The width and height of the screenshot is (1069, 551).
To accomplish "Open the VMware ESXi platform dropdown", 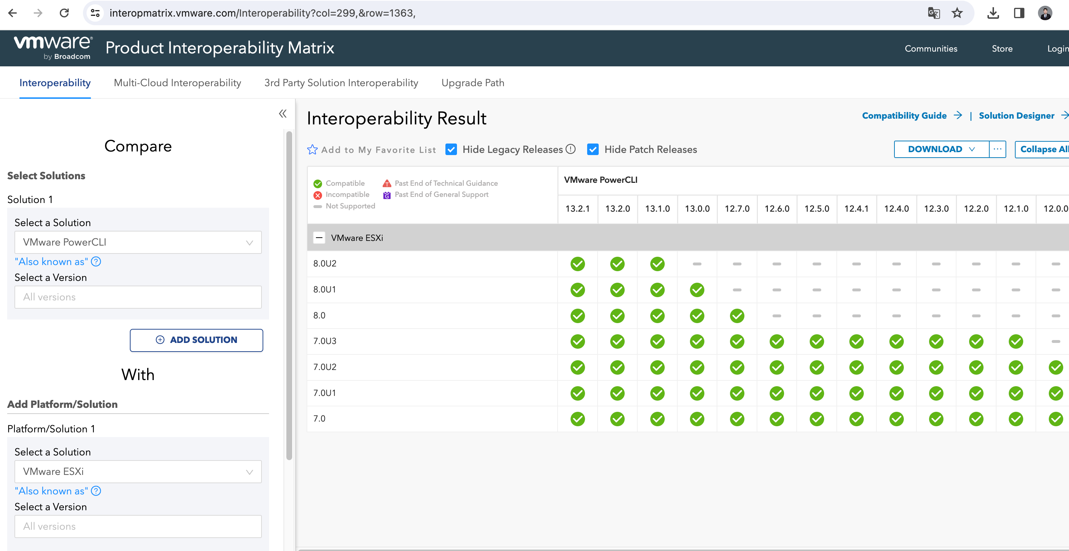I will [138, 471].
